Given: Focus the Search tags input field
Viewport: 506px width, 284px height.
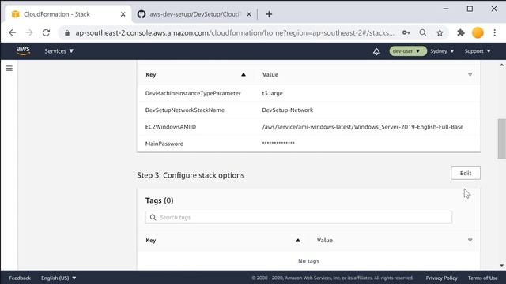Looking at the screenshot, I should click(299, 218).
